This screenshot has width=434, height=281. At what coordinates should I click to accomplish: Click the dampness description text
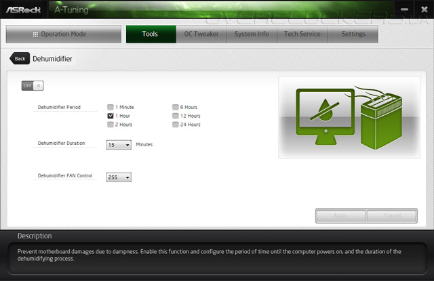point(209,255)
